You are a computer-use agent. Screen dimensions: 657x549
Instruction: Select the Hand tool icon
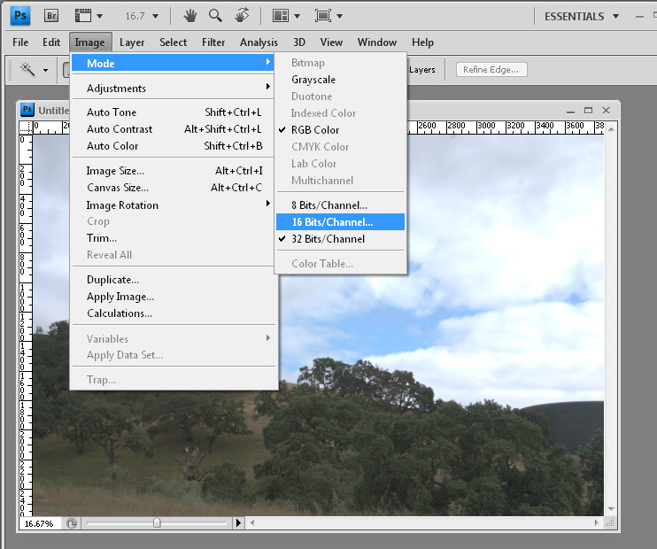[x=189, y=16]
